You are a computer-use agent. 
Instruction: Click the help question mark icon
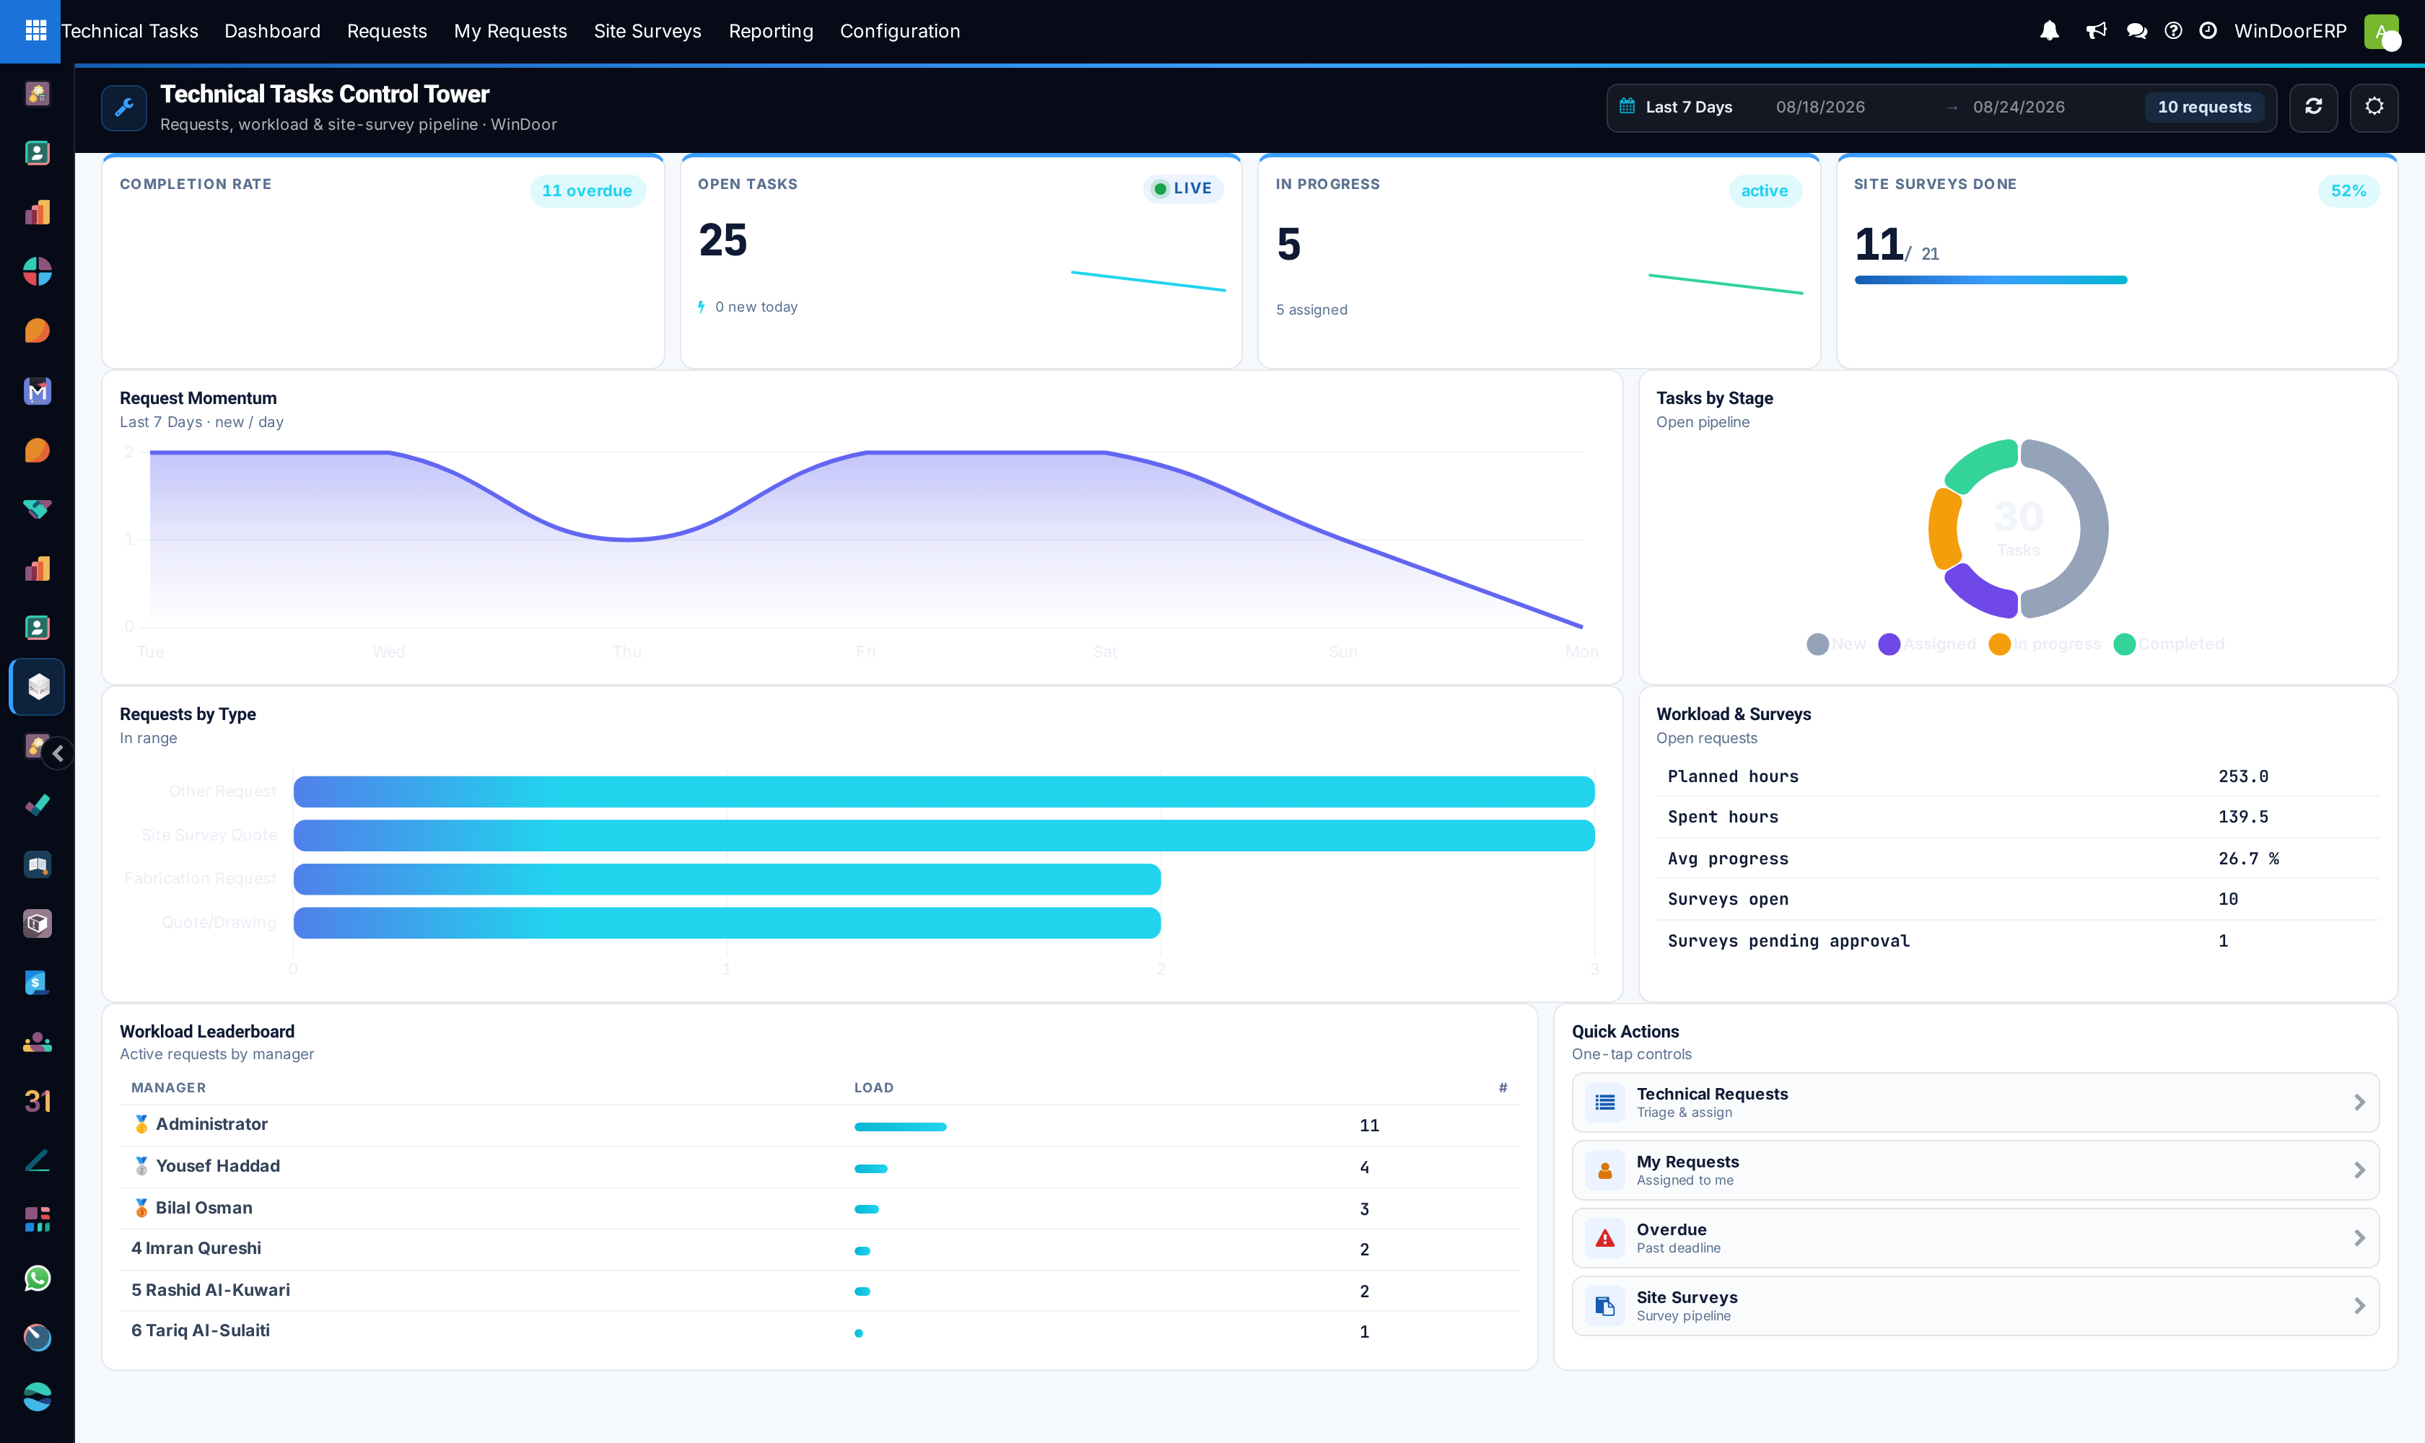tap(2173, 31)
